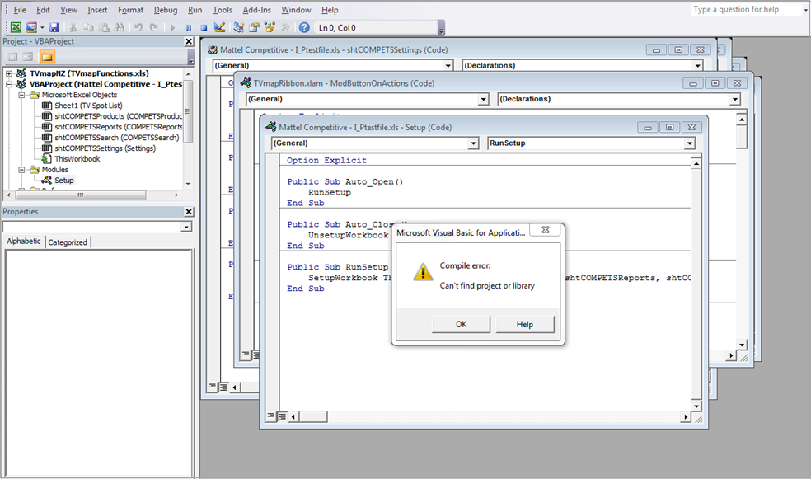Click Project pane horizontal scrollbar thumb
The width and height of the screenshot is (811, 479).
click(81, 195)
